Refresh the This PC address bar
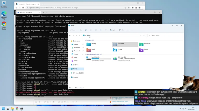This screenshot has width=199, height=111. tap(144, 35)
